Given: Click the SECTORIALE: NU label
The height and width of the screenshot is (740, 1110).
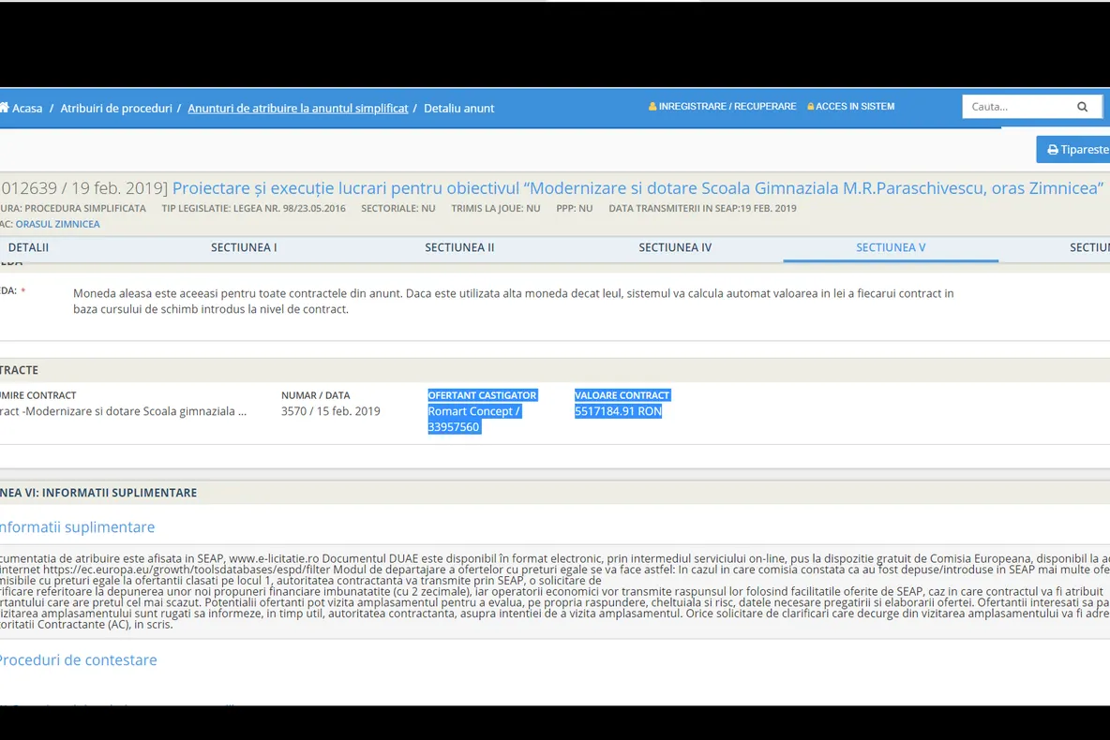Looking at the screenshot, I should coord(397,209).
